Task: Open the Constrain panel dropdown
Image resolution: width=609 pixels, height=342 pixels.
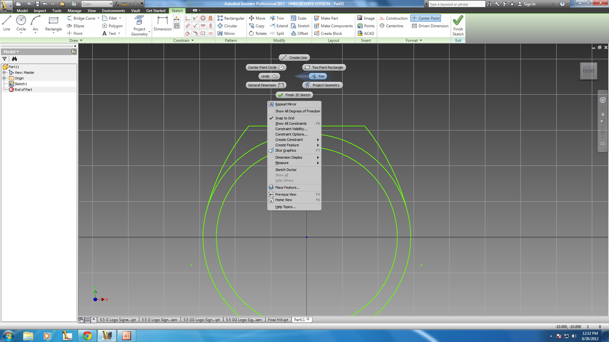Action: [184, 41]
